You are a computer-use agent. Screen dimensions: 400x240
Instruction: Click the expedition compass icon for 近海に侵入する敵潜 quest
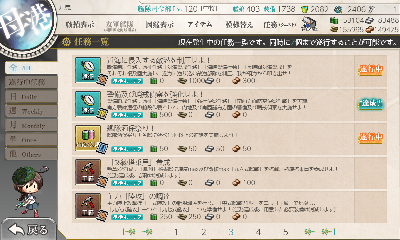[88, 70]
